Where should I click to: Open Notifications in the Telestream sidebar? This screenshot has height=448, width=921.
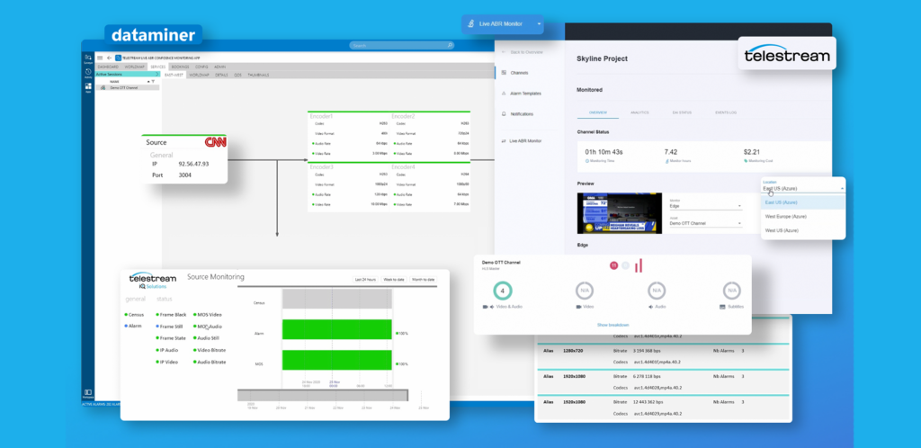coord(523,114)
